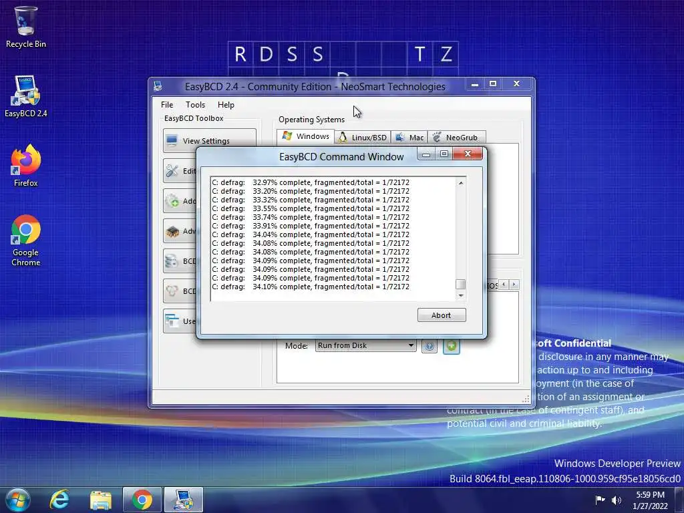
Task: Click the NeoGrub tab's icon
Action: (437, 137)
